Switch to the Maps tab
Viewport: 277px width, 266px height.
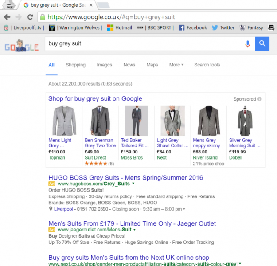152,65
